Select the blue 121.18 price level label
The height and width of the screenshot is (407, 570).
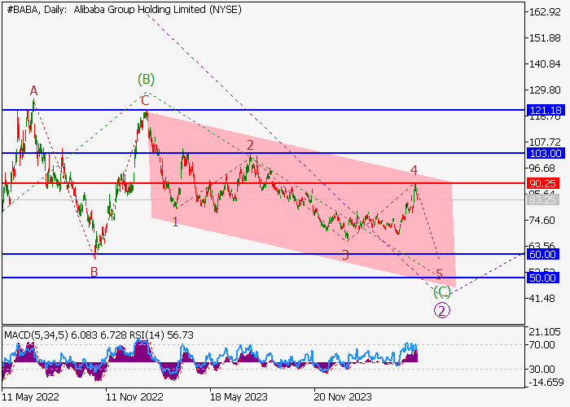(546, 110)
